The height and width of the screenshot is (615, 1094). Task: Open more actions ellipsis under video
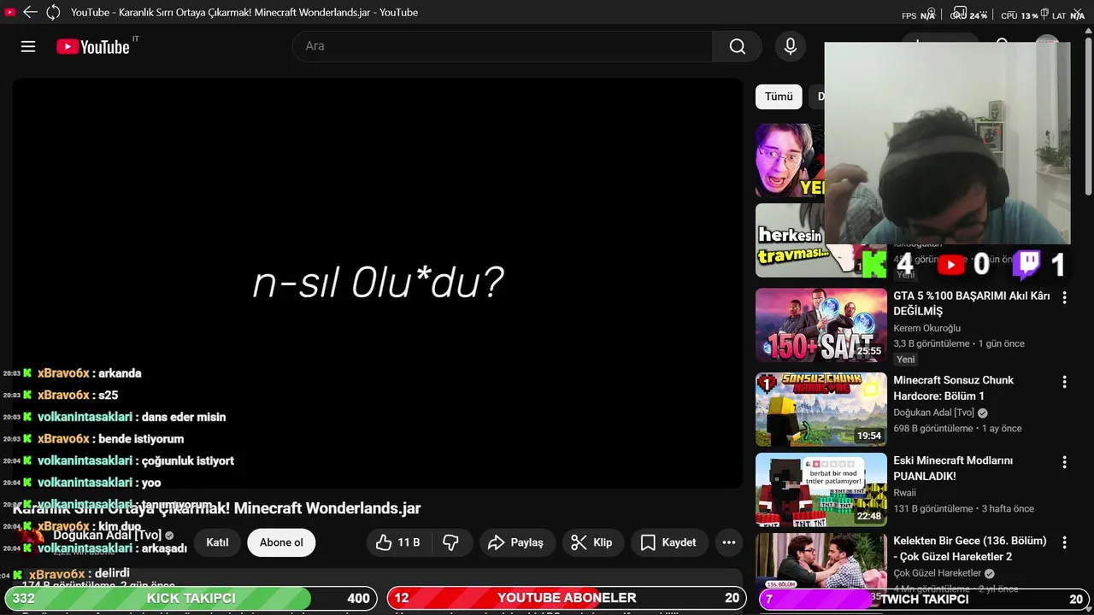point(728,542)
